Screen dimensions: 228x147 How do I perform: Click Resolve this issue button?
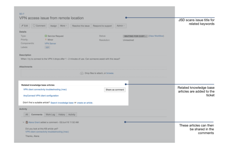point(81,26)
